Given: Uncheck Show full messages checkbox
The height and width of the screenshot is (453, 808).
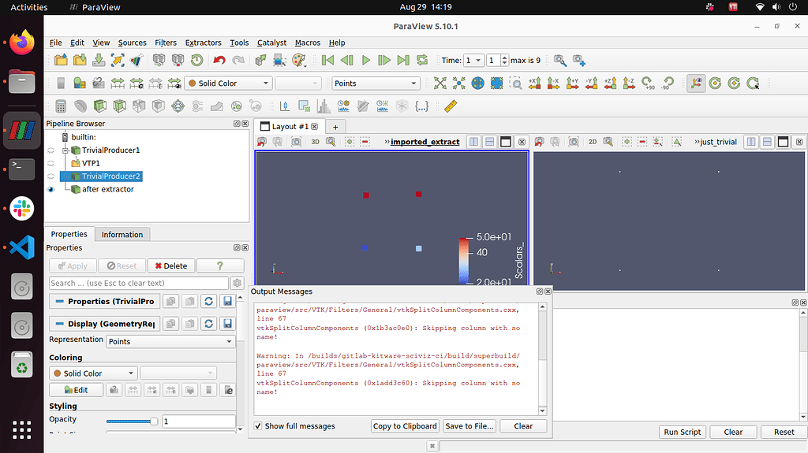Looking at the screenshot, I should (258, 426).
